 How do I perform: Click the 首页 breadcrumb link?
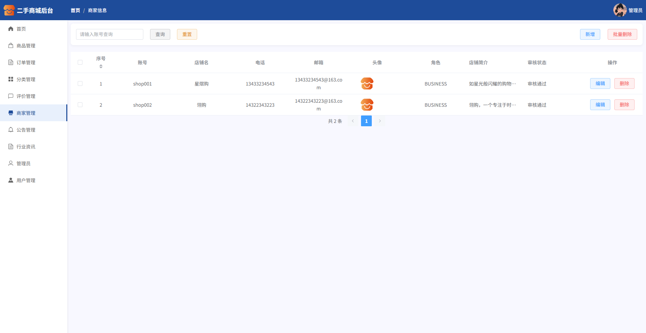pos(75,10)
